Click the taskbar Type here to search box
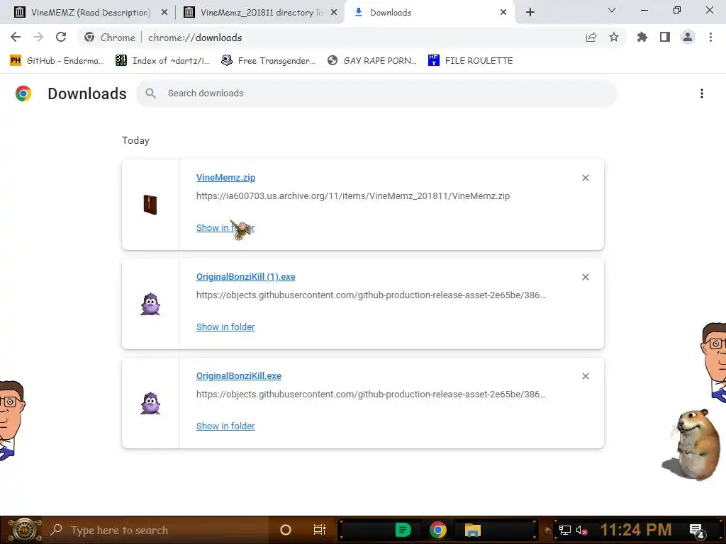Image resolution: width=726 pixels, height=544 pixels. pyautogui.click(x=155, y=530)
